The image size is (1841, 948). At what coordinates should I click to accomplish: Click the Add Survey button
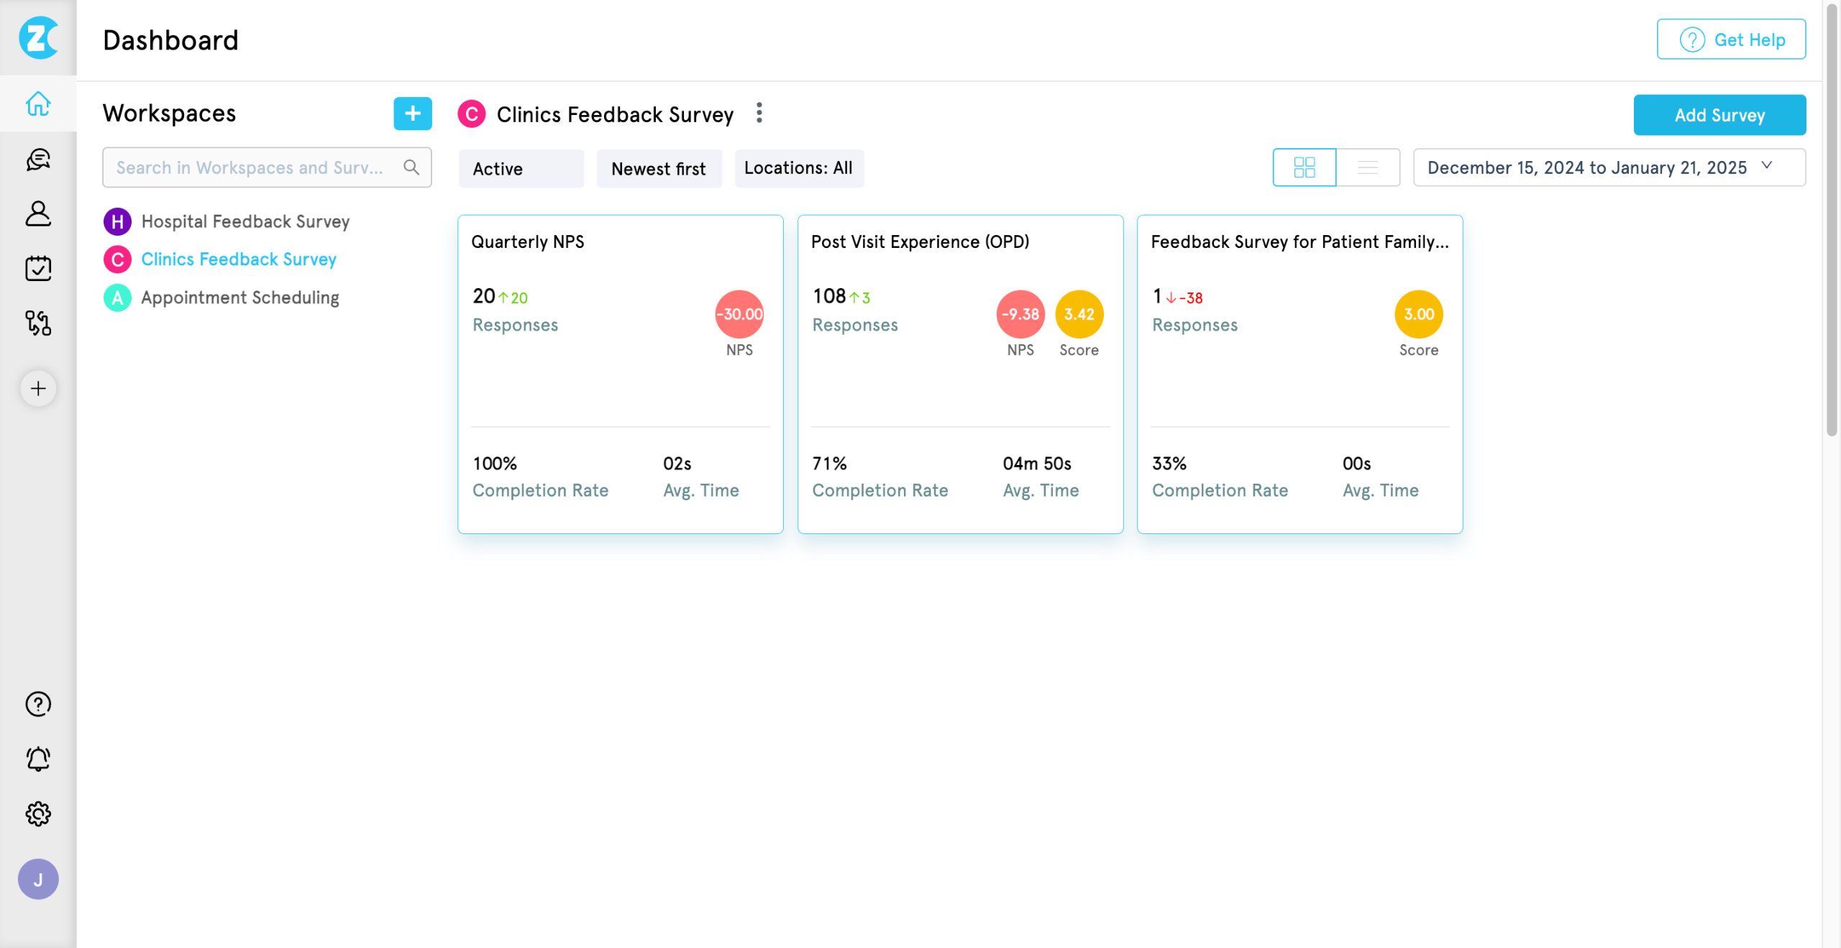[x=1719, y=115]
